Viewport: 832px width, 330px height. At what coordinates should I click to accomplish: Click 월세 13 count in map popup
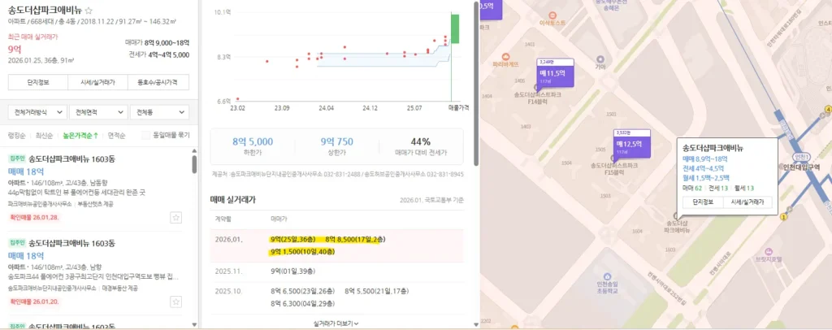click(x=743, y=189)
